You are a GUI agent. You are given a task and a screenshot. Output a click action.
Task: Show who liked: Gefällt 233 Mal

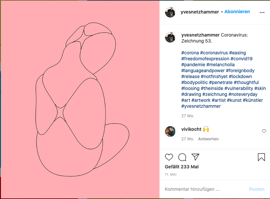point(182,167)
